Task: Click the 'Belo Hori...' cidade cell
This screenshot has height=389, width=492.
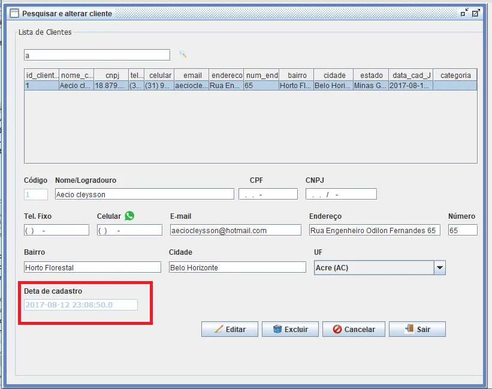Action: click(334, 85)
